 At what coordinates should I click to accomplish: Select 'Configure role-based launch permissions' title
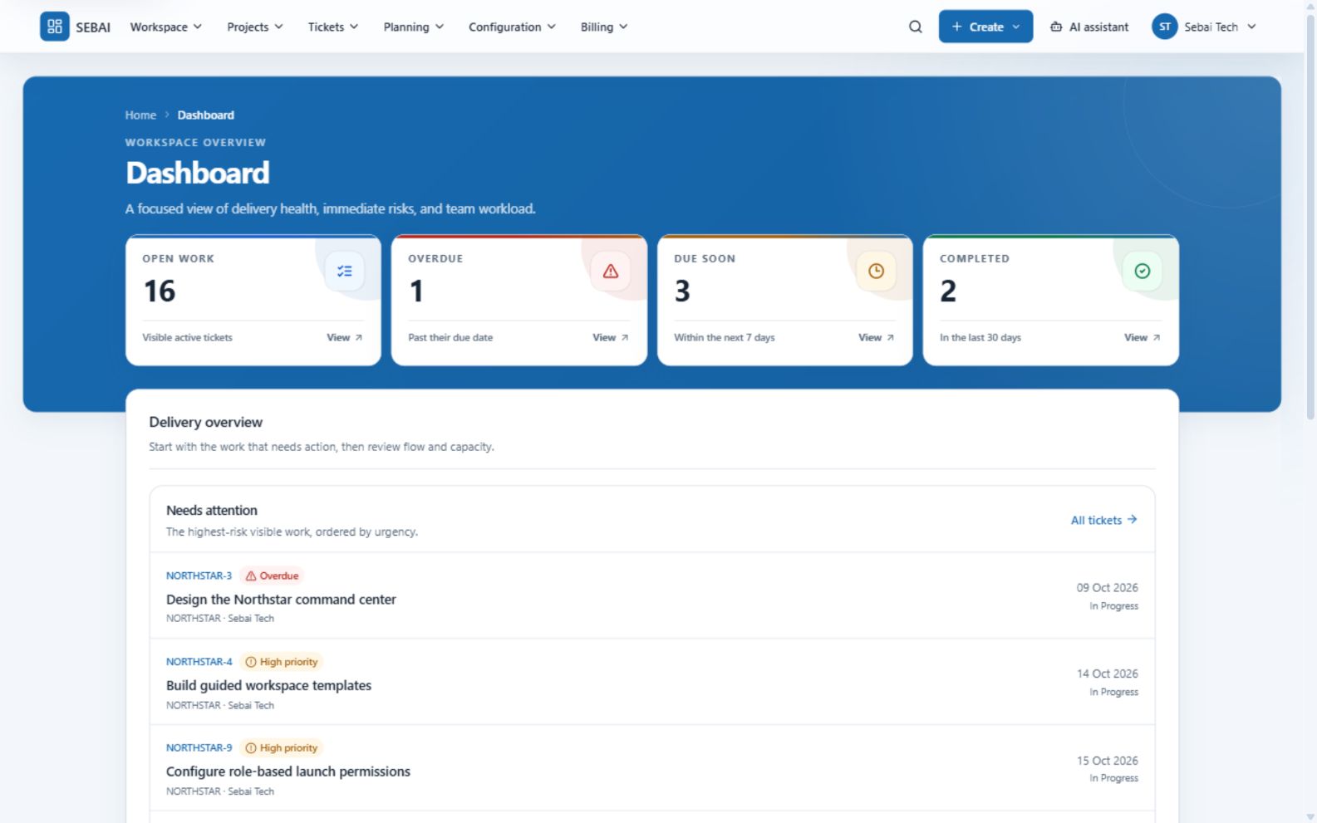pyautogui.click(x=288, y=772)
